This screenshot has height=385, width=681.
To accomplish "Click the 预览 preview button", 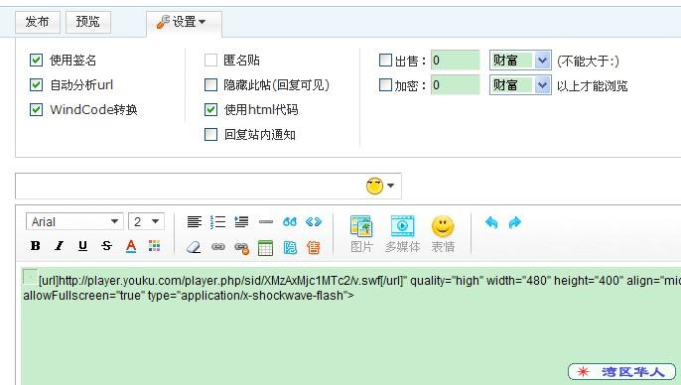I will pos(88,22).
